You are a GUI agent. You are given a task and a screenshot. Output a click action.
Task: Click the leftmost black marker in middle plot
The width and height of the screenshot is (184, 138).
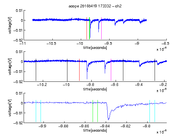pos(36,70)
